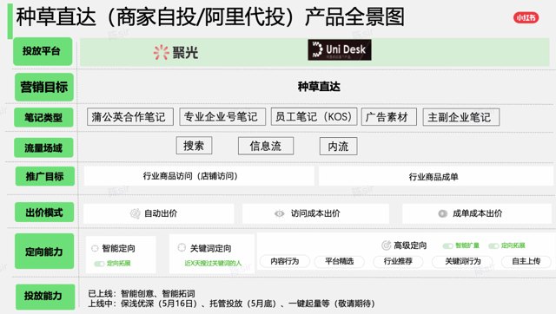Select the 关键词定向 radio option
This screenshot has height=314, width=556.
(x=182, y=247)
